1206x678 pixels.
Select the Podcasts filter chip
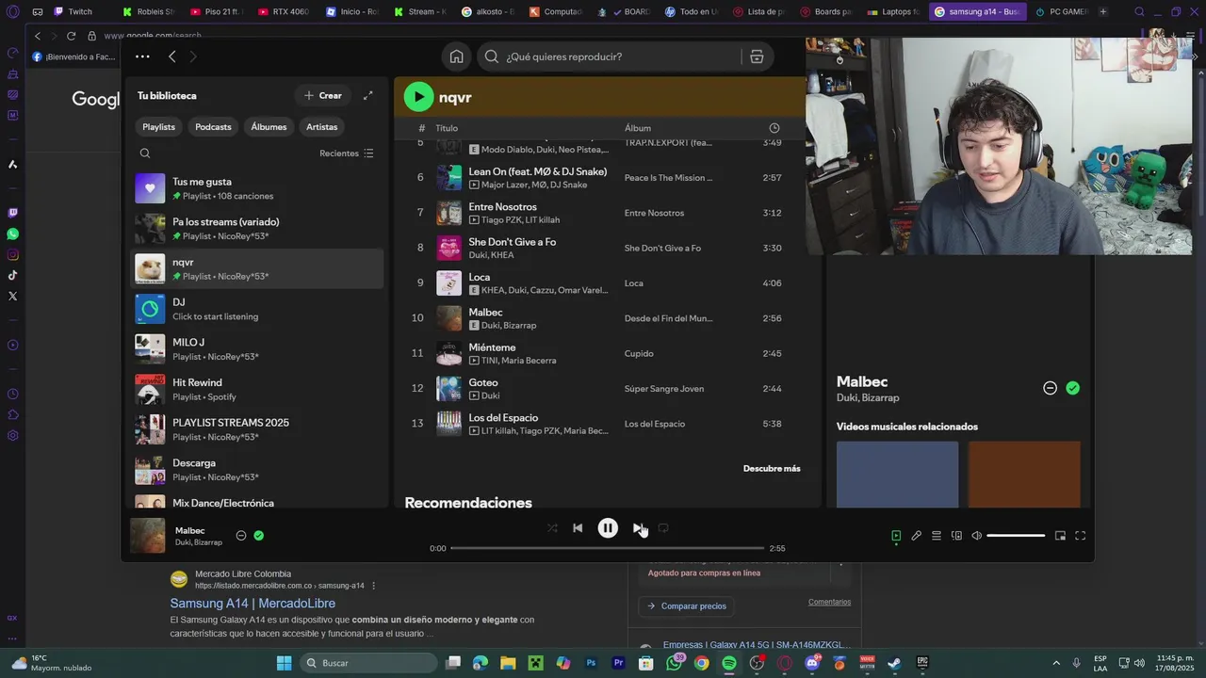(x=213, y=127)
